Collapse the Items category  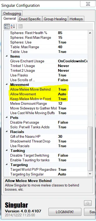click(7, 56)
